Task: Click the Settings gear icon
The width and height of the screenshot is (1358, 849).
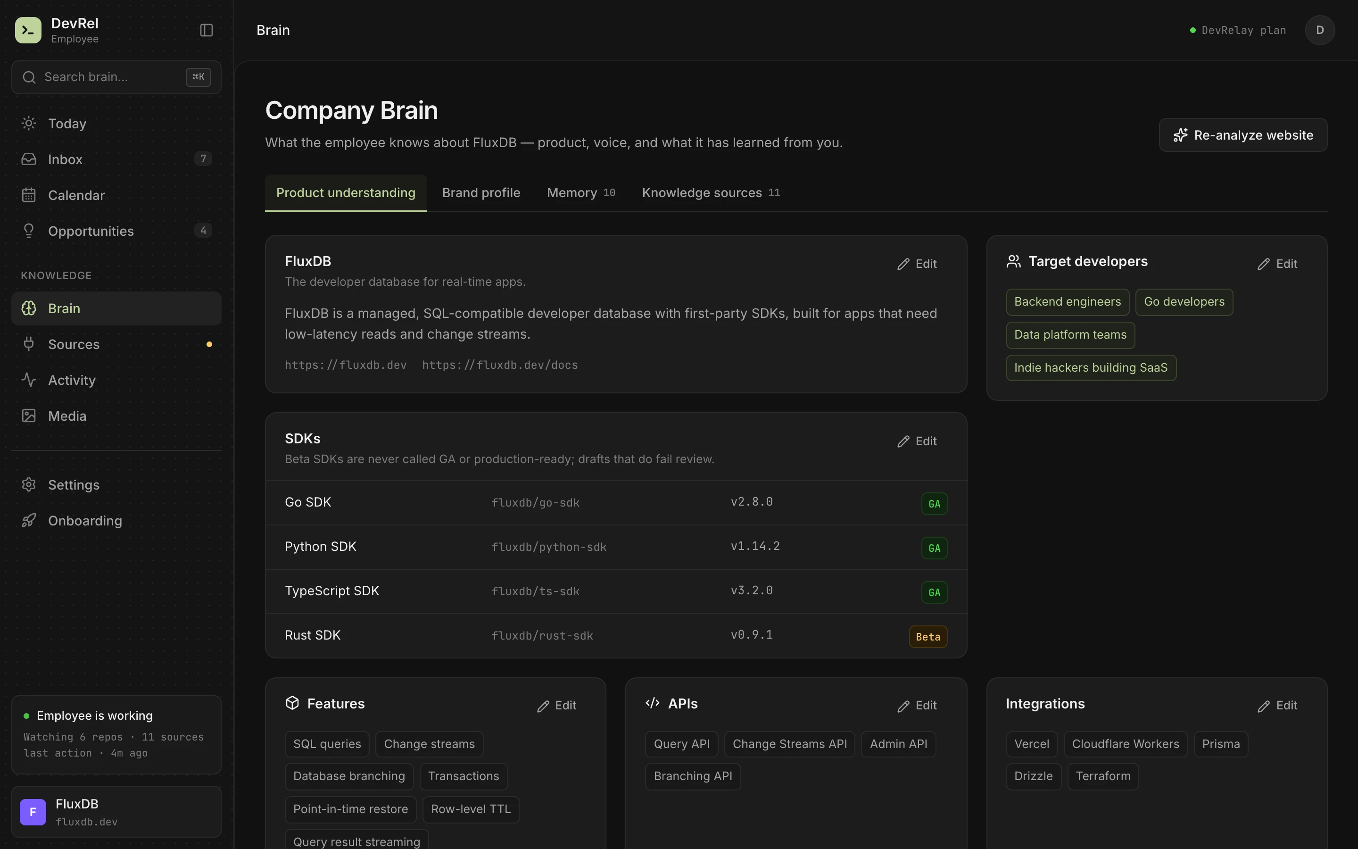Action: point(29,484)
